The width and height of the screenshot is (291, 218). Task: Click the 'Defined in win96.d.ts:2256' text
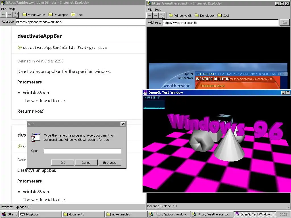[x=40, y=61]
